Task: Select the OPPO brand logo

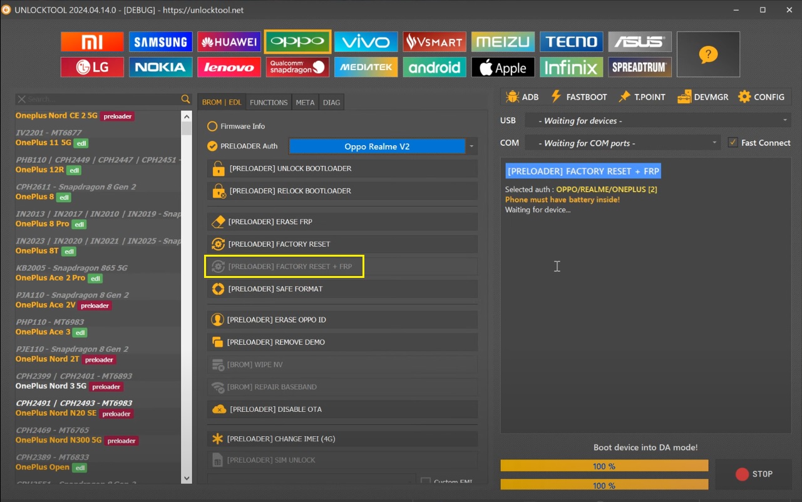Action: coord(297,42)
